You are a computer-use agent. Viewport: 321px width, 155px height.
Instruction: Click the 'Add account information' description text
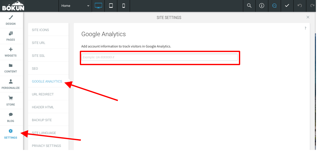point(126,46)
